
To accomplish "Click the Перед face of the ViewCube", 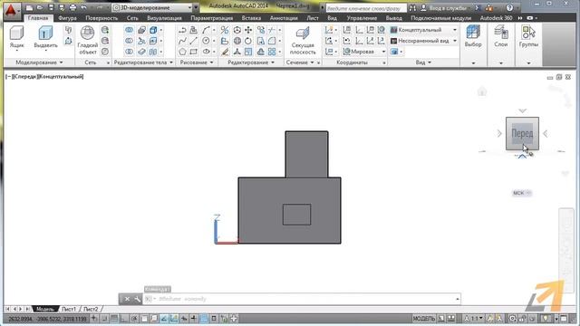I will pos(522,133).
